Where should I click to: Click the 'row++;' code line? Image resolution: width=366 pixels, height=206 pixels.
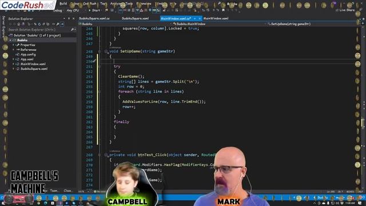click(129, 107)
